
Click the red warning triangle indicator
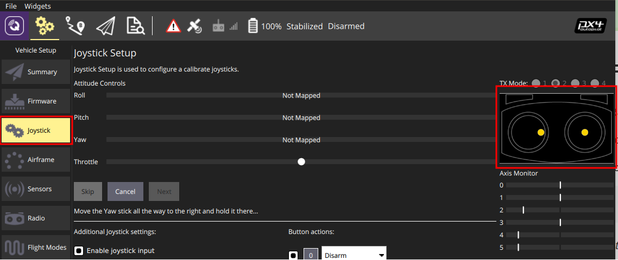[173, 26]
